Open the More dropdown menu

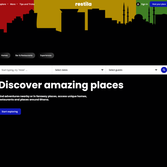14,4
